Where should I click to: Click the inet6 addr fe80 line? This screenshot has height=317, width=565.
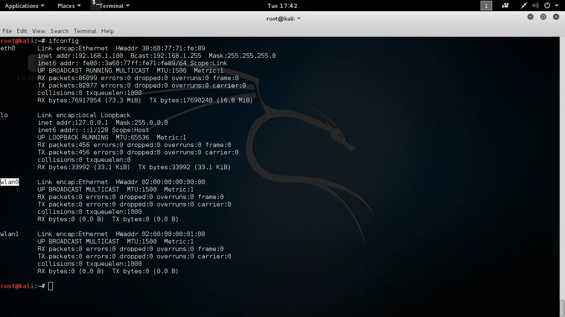pos(132,63)
